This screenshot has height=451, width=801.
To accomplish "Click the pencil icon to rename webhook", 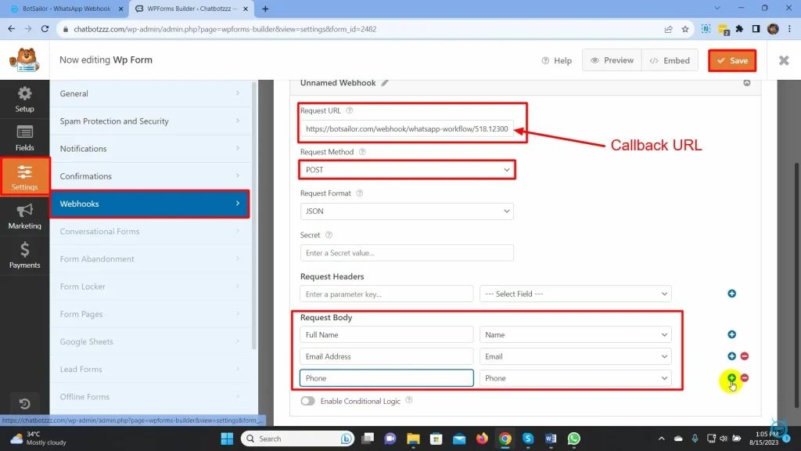I will pyautogui.click(x=385, y=83).
